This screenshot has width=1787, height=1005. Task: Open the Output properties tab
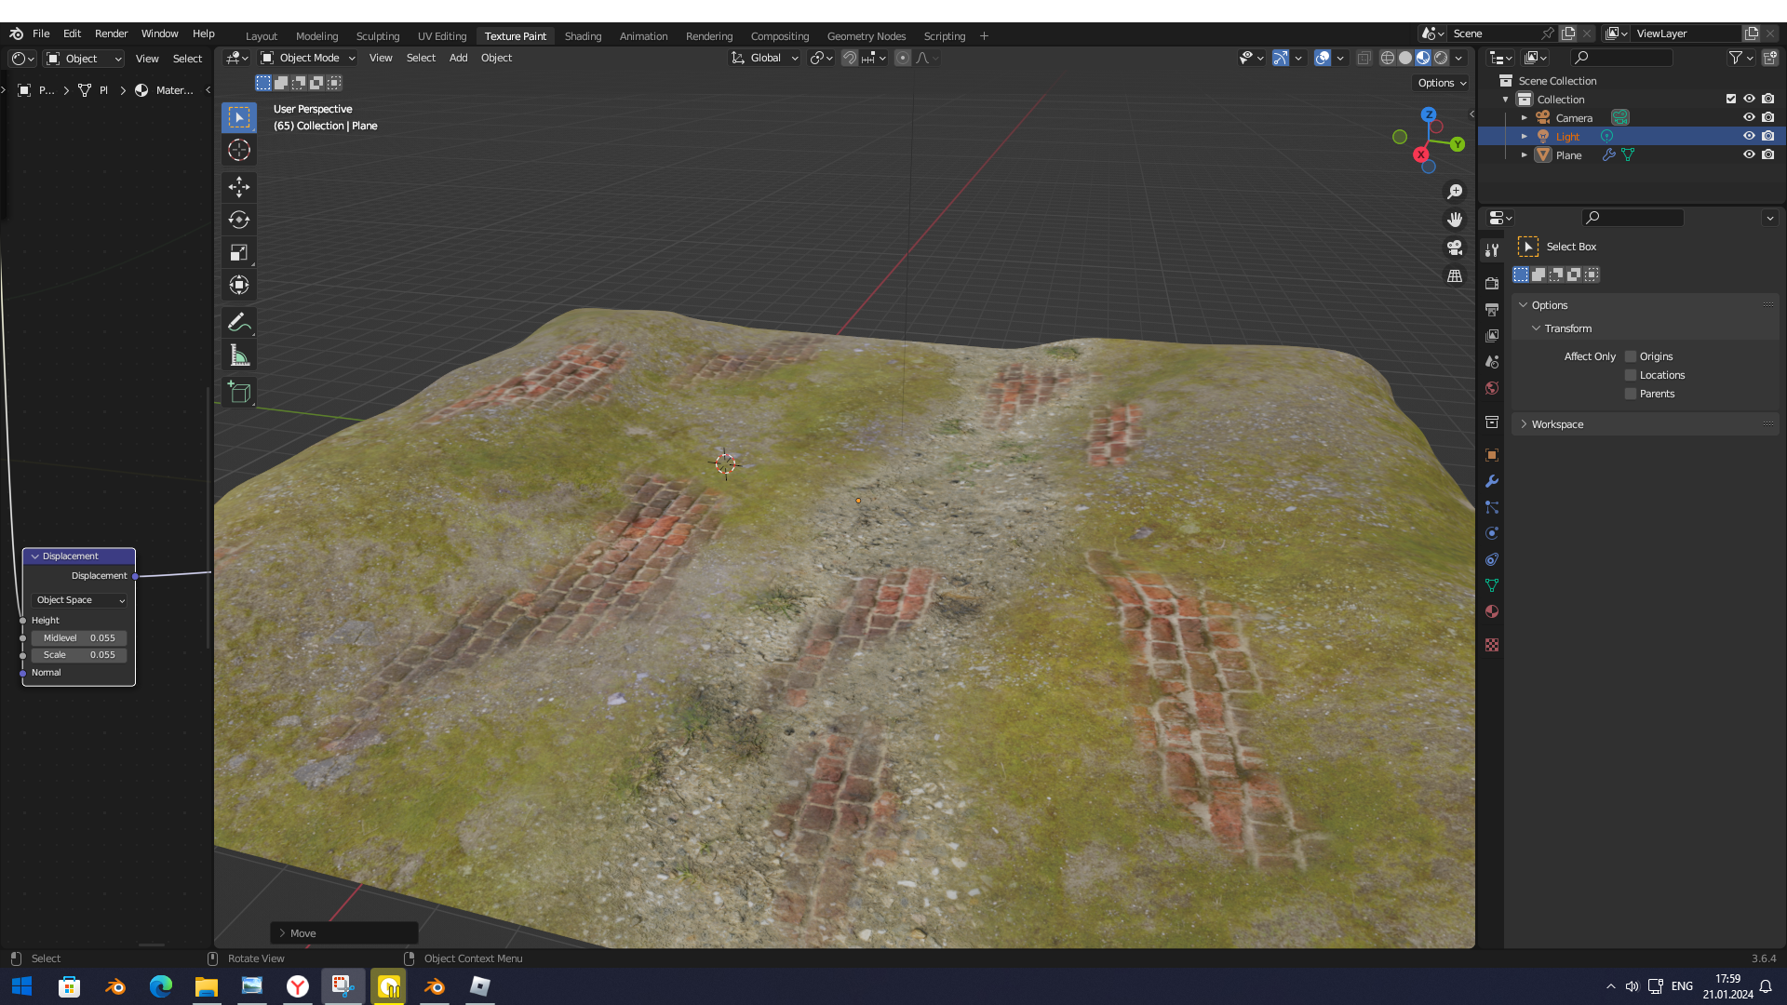[1492, 309]
